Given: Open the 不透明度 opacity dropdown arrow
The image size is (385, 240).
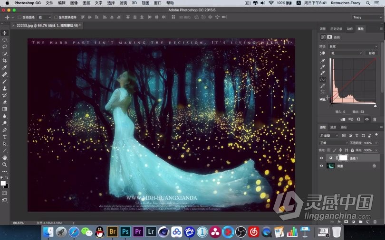Looking at the screenshot, I should pos(376,143).
